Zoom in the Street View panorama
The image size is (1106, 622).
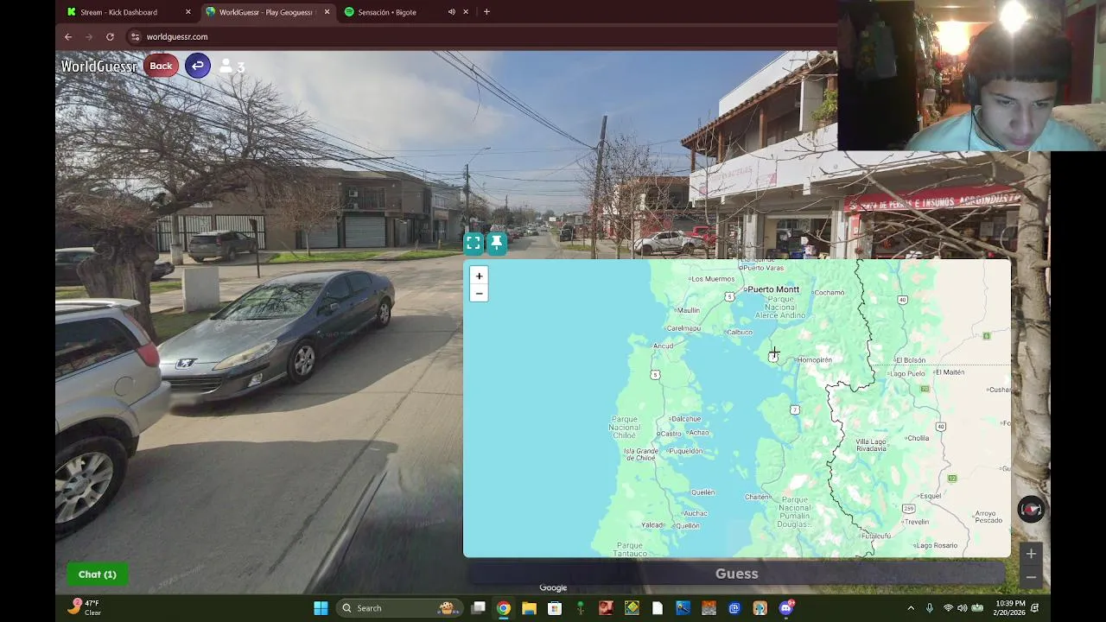tap(1031, 554)
